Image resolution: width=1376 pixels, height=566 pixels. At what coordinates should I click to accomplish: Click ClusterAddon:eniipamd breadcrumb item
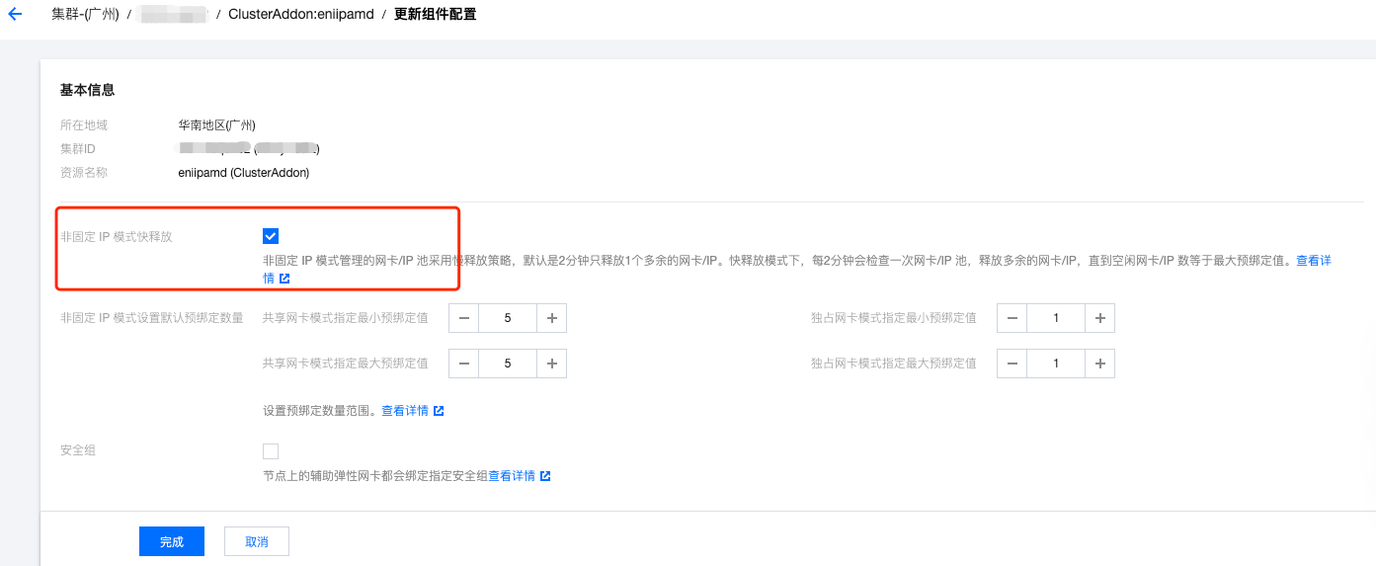coord(299,15)
